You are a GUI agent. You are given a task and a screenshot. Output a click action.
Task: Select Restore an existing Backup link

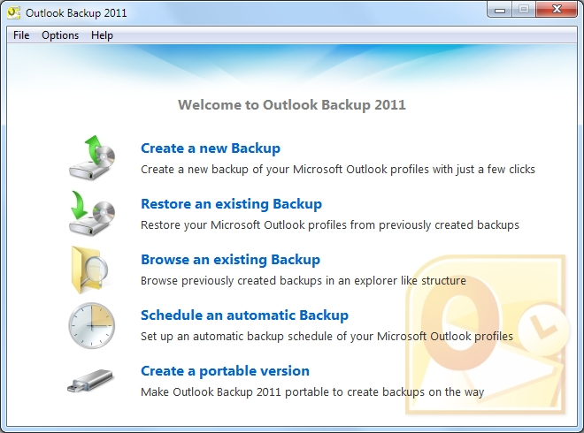coord(231,204)
